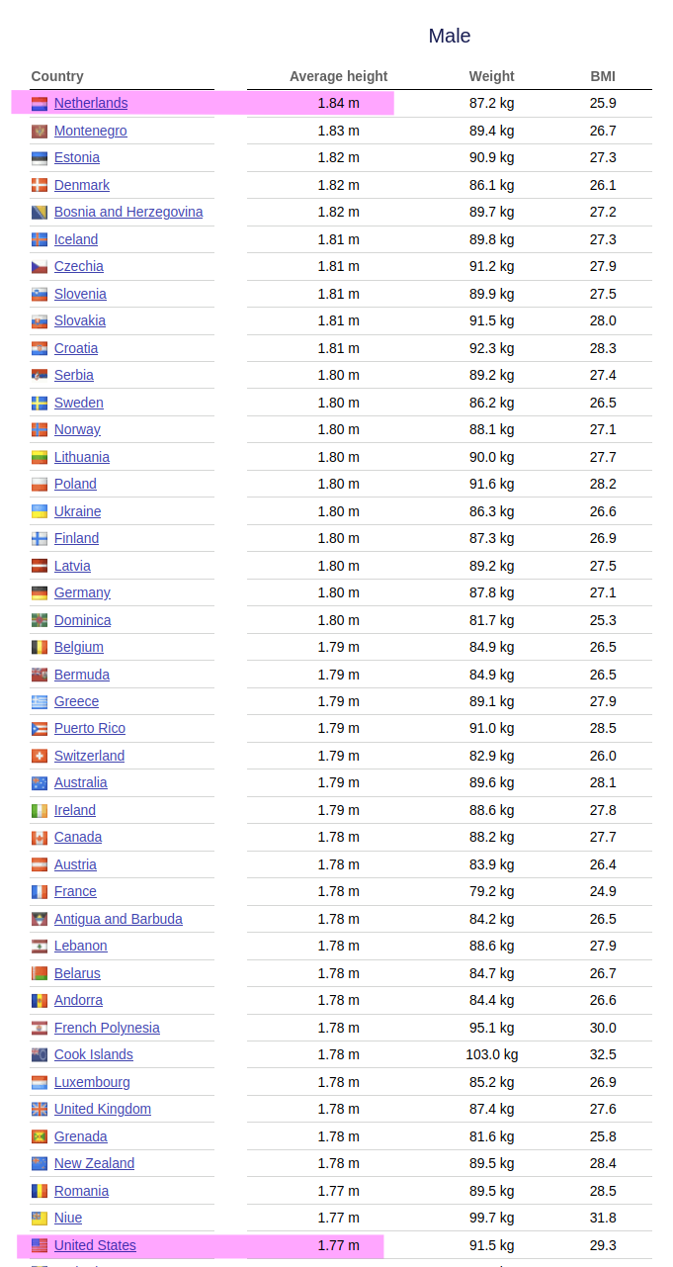Open the New Zealand link
The image size is (673, 1267).
94,1163
